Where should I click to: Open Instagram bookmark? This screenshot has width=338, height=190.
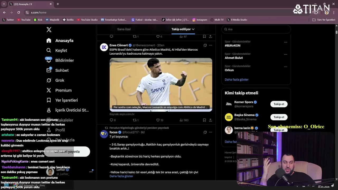200,20
